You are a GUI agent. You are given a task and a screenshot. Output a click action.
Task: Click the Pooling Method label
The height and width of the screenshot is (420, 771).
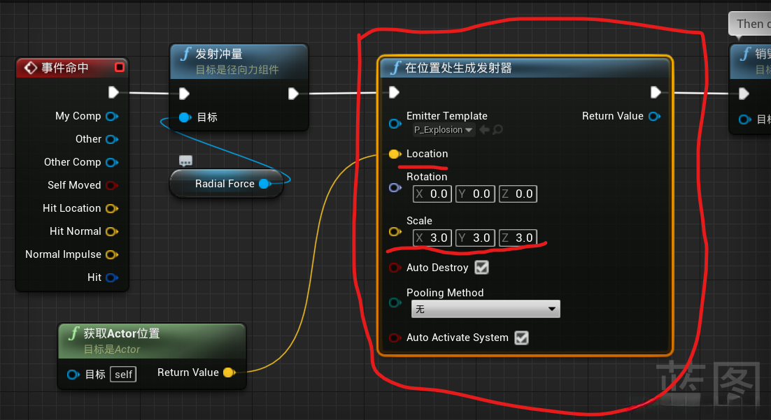click(445, 293)
